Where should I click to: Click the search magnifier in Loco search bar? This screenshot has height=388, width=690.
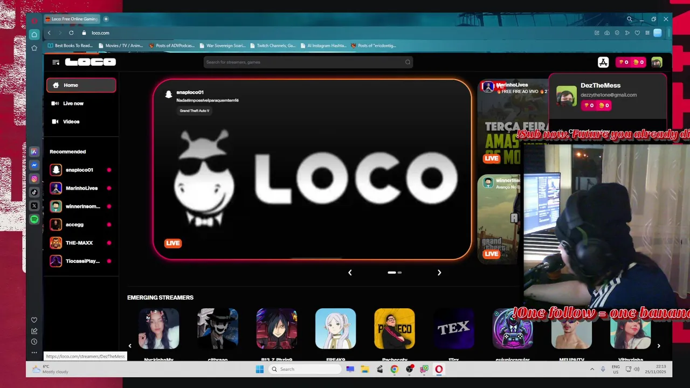point(408,62)
